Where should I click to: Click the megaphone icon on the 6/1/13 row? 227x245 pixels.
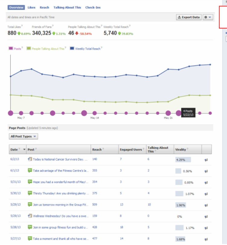point(206,171)
